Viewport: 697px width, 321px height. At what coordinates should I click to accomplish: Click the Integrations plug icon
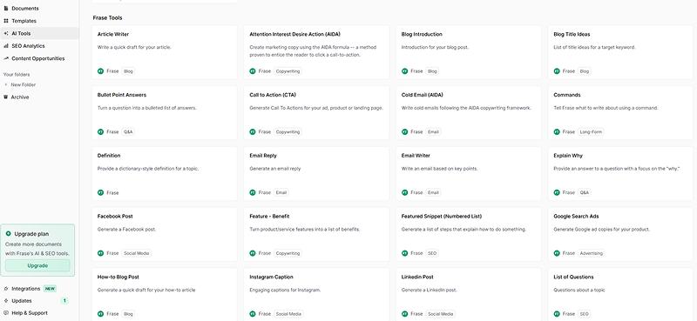click(x=6, y=289)
